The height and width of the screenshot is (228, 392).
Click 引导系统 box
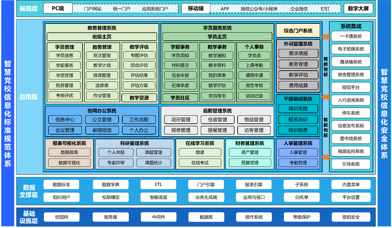(x=351, y=164)
